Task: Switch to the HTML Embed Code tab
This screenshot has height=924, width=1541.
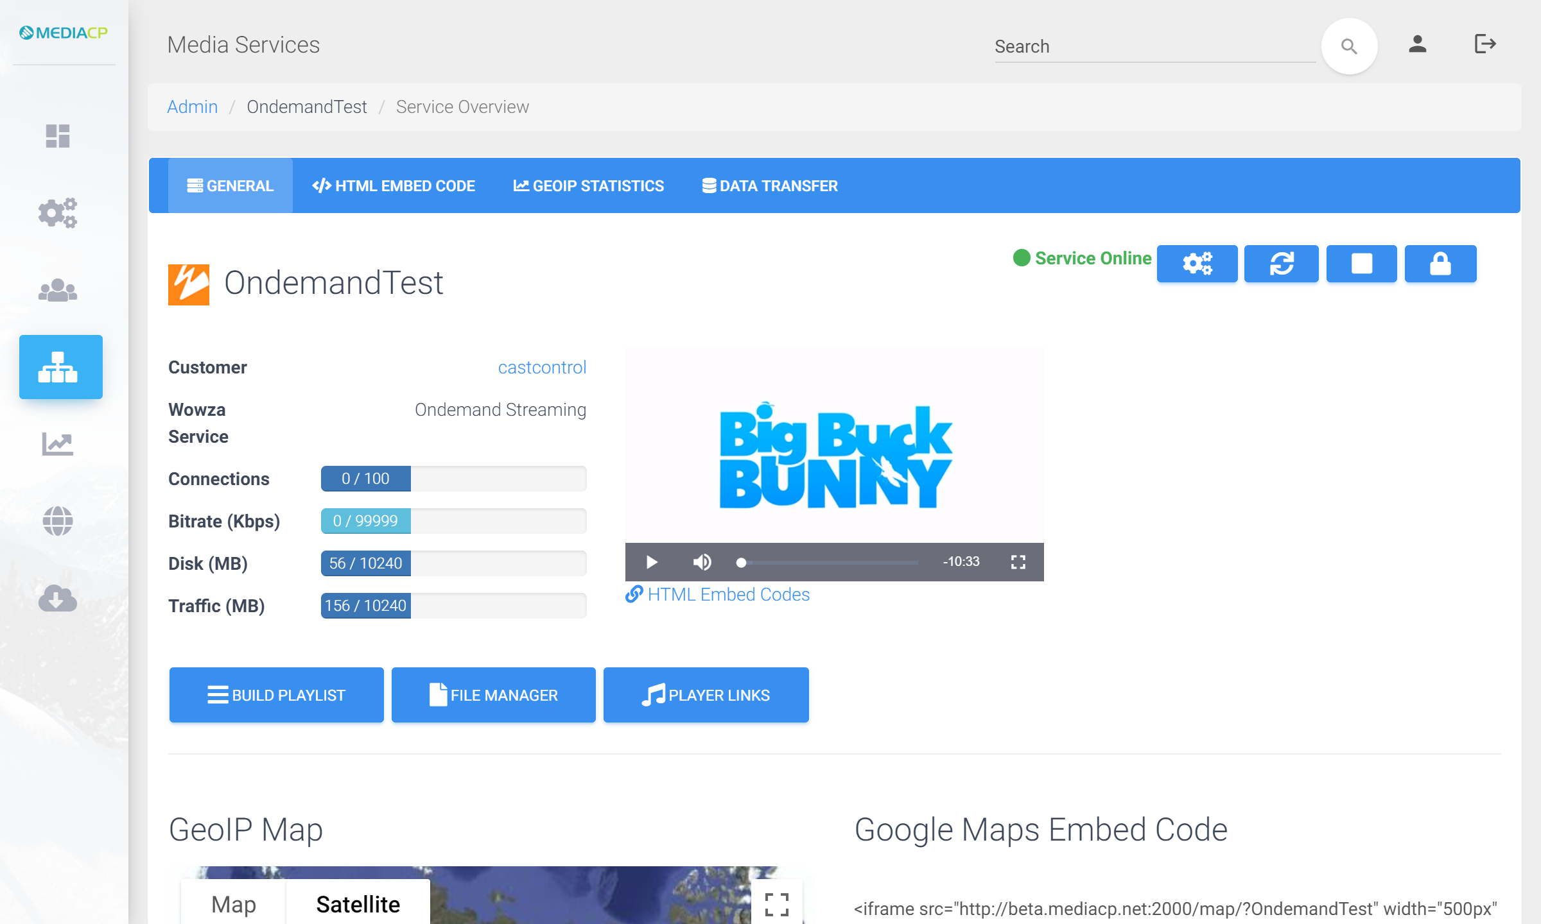Action: point(394,186)
